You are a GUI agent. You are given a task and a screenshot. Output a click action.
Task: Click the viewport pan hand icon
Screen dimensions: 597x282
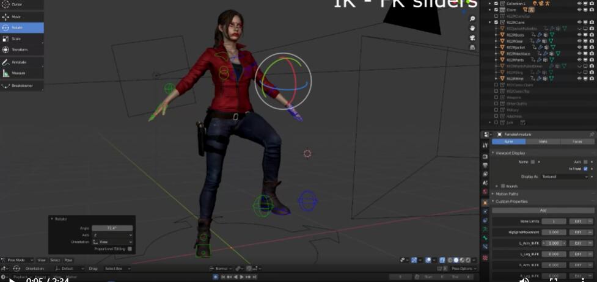click(472, 28)
